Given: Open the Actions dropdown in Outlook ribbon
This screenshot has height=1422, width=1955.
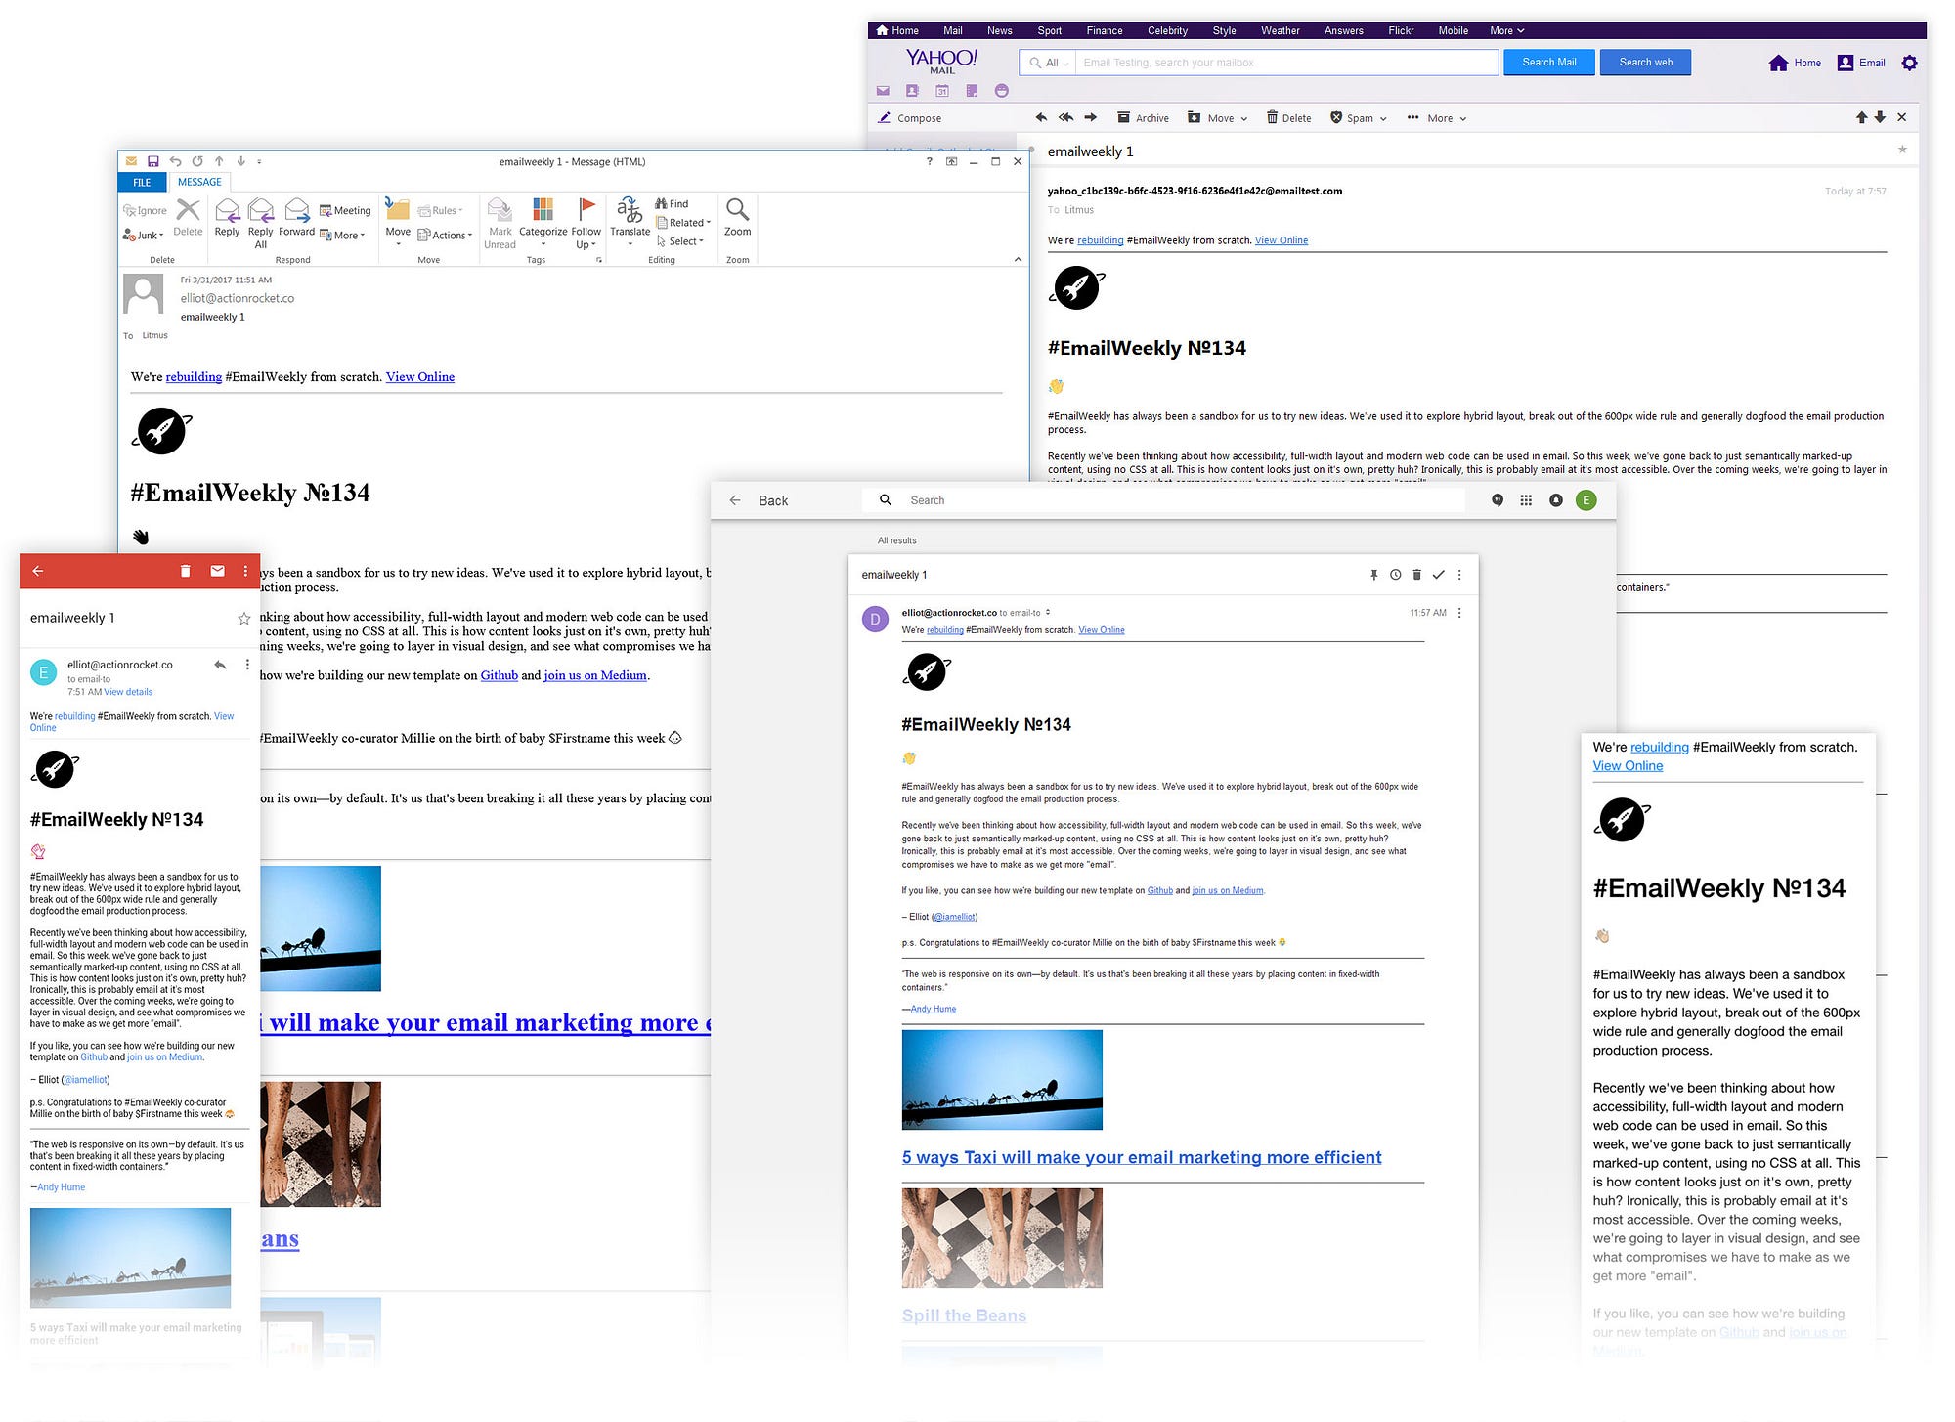Looking at the screenshot, I should coord(445,235).
